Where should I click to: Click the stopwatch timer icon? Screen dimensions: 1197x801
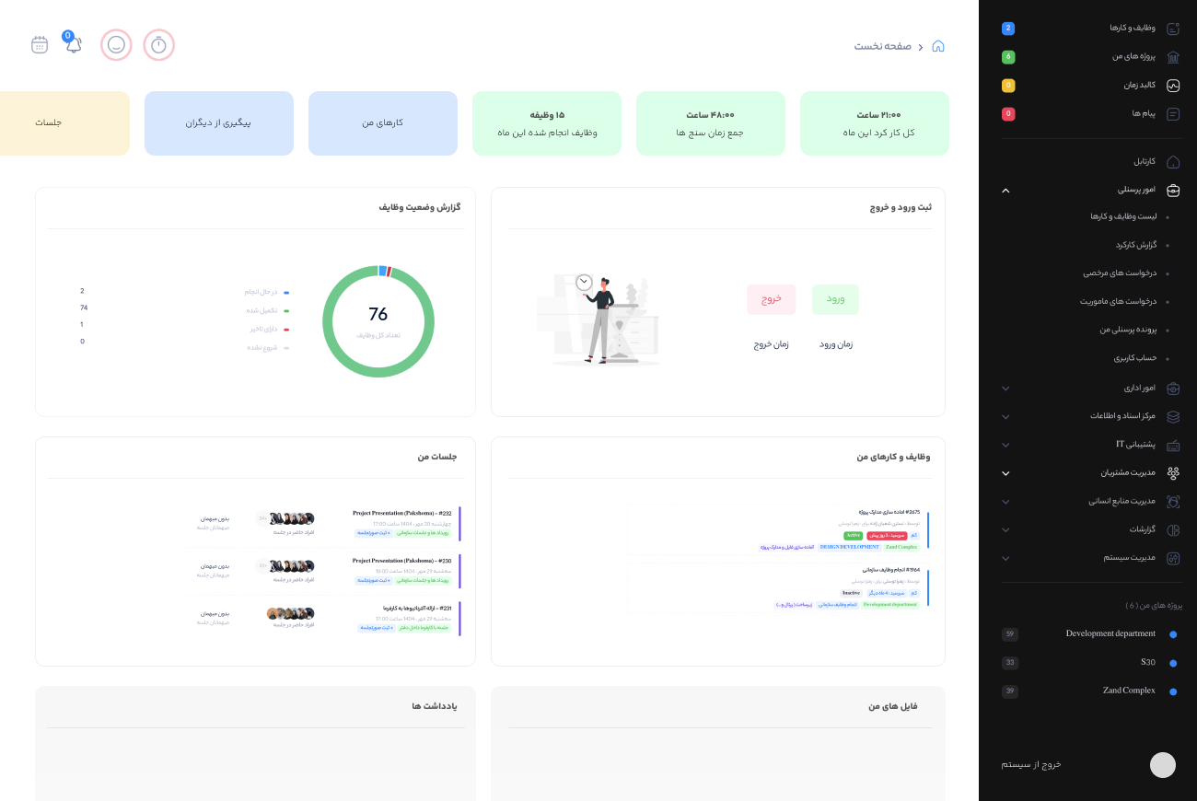pos(158,45)
